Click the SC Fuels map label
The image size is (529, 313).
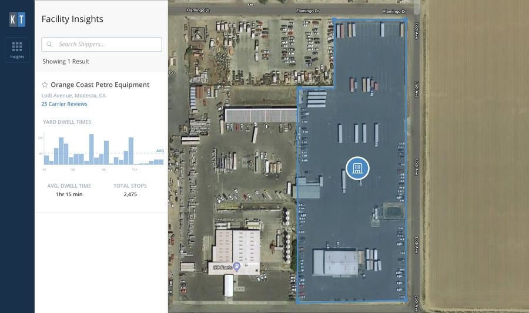point(223,267)
